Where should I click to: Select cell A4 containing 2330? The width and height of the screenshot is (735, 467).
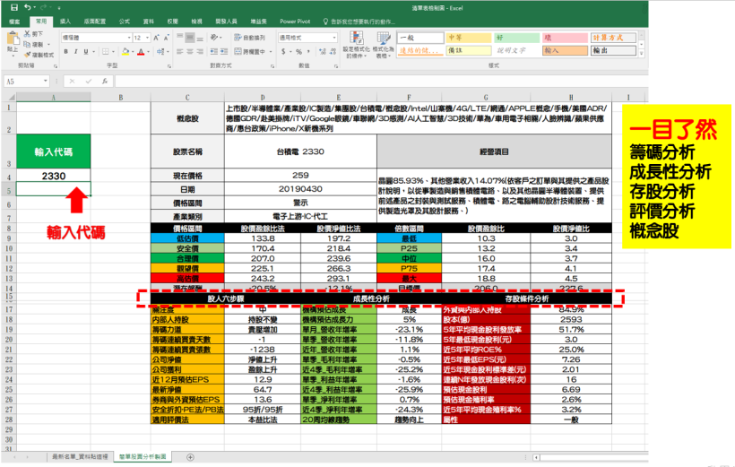point(54,176)
